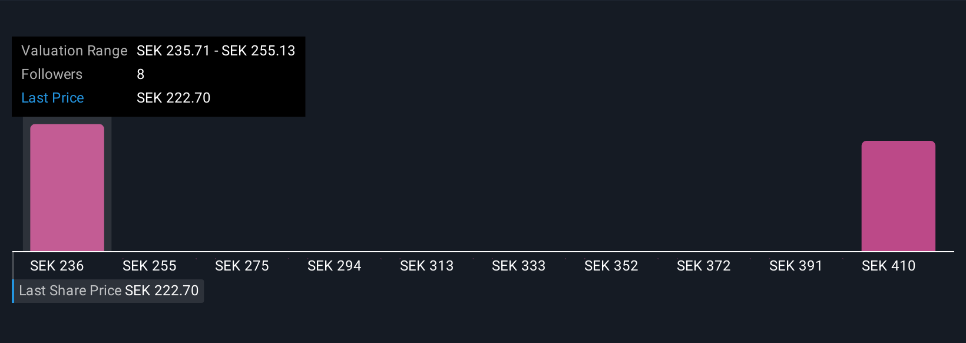Click the followers count 8 in tooltip

tap(141, 74)
